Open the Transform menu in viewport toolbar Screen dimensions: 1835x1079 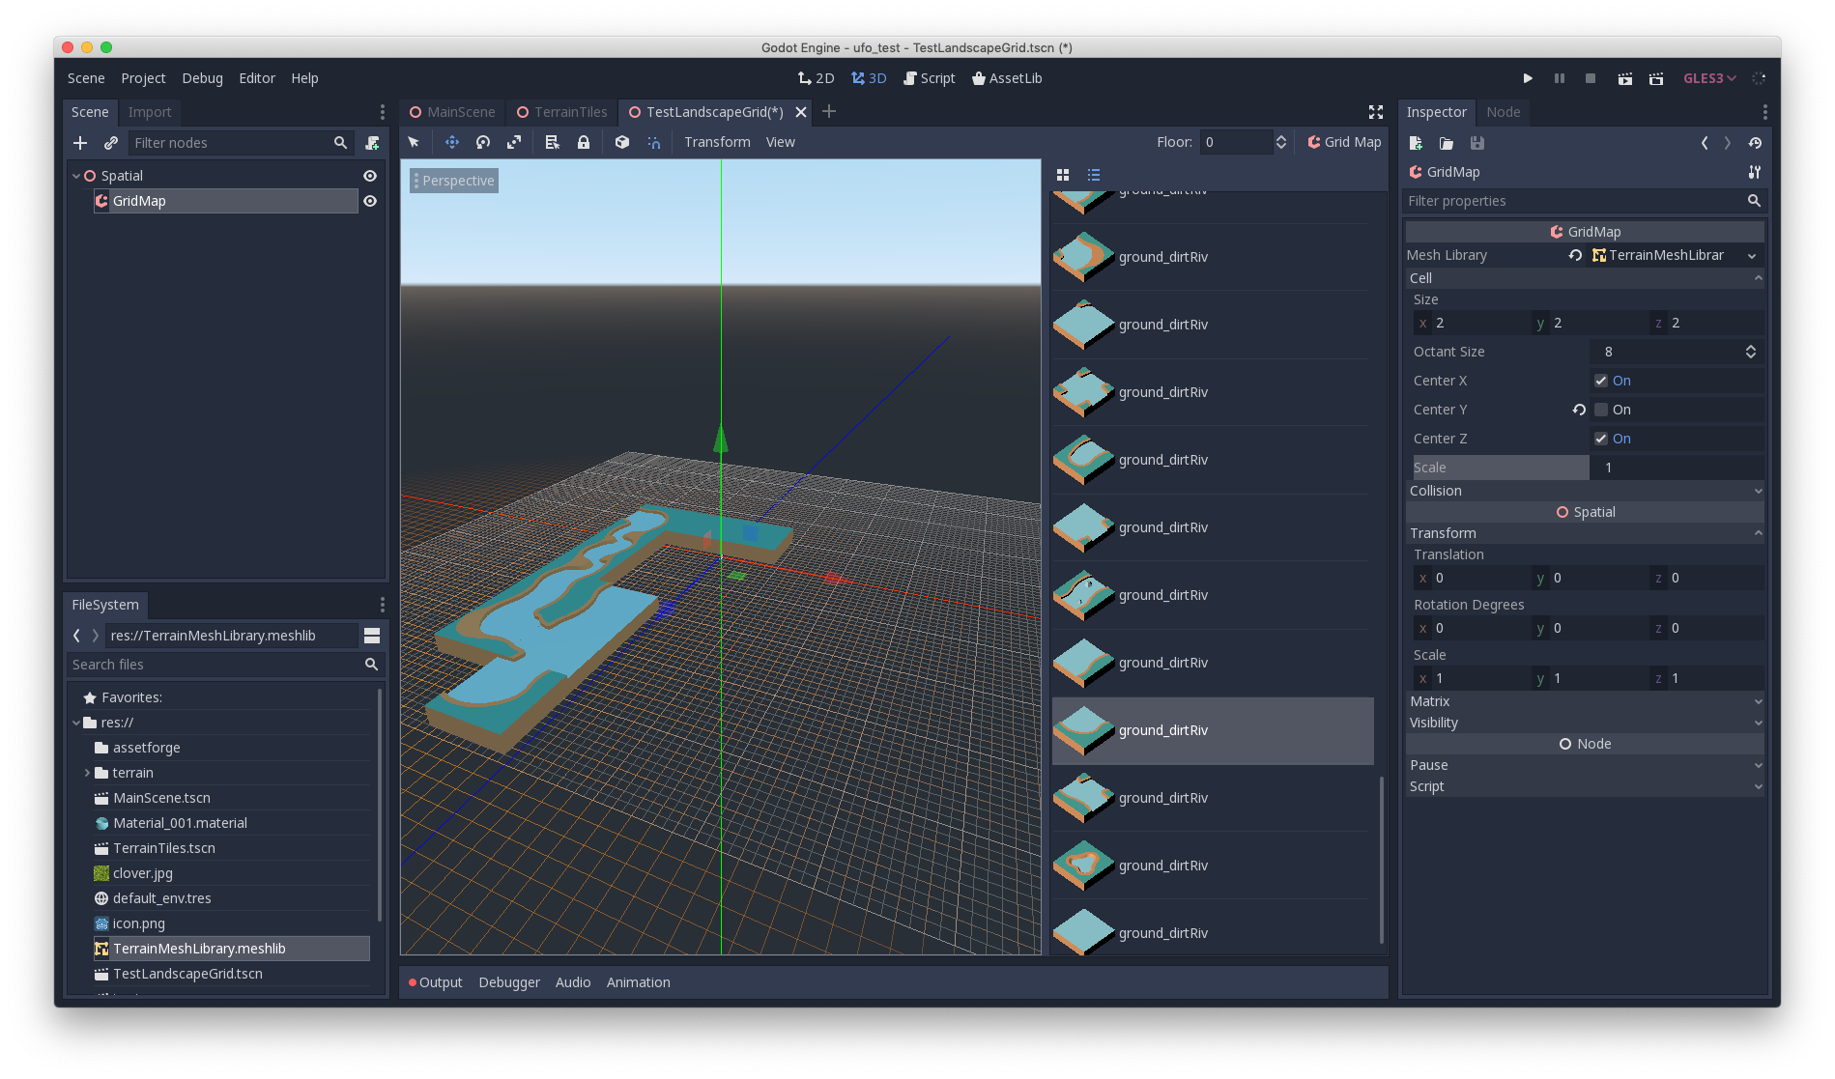(x=717, y=142)
